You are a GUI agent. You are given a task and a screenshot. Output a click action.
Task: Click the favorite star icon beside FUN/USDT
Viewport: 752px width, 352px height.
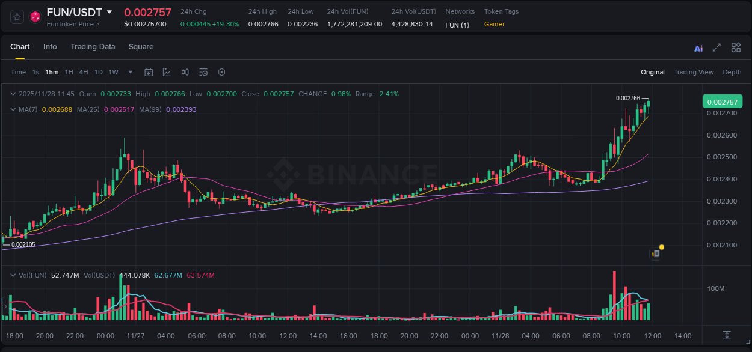click(17, 17)
